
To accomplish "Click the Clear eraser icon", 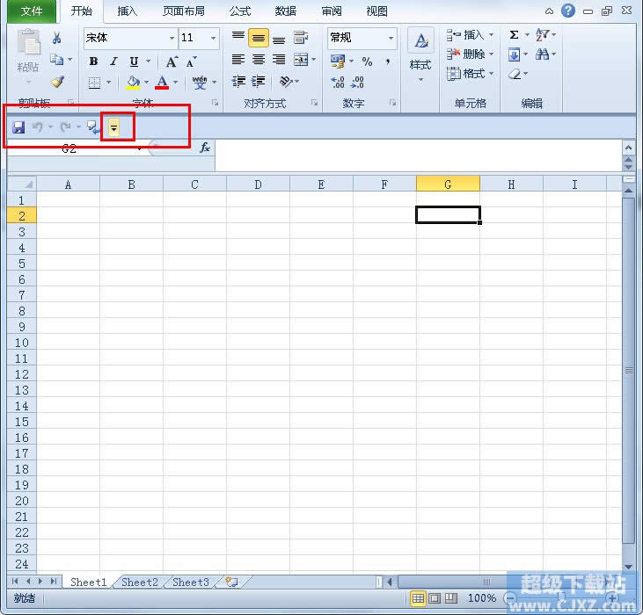I will 515,74.
